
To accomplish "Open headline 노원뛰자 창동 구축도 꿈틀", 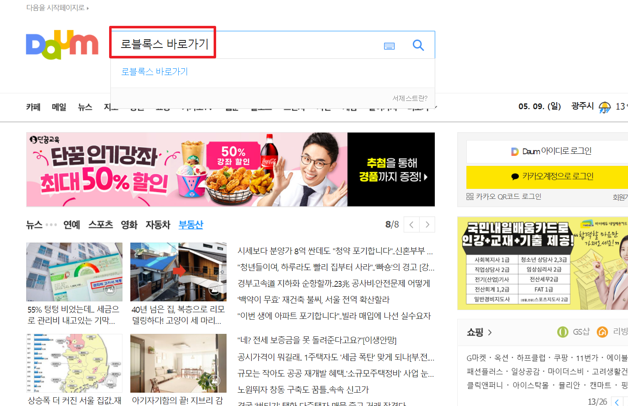I will tap(303, 390).
